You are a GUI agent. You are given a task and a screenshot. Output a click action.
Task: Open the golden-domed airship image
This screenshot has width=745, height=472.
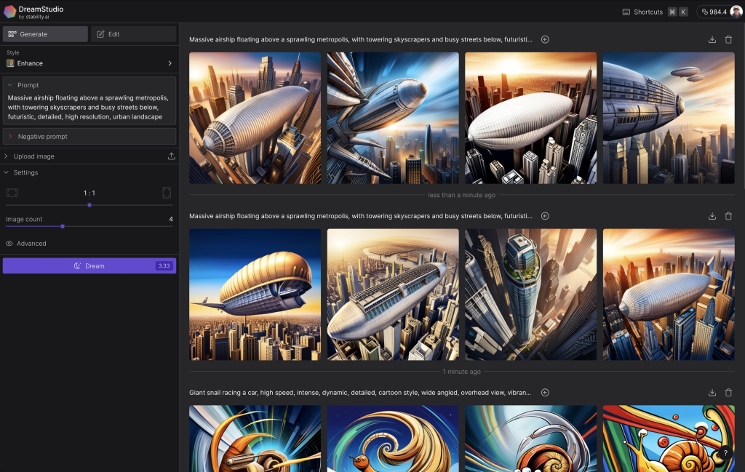click(x=255, y=295)
